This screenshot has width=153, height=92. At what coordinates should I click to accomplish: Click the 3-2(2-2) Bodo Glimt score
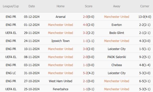[88, 33]
